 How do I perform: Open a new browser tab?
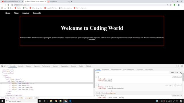pos(72,2)
